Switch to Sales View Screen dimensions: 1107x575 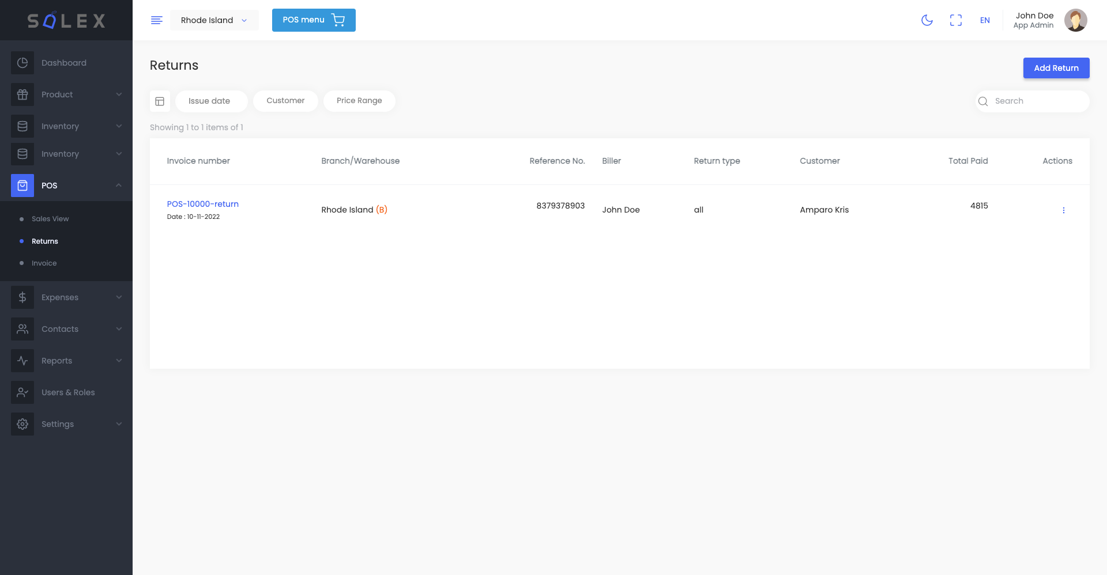pos(50,219)
